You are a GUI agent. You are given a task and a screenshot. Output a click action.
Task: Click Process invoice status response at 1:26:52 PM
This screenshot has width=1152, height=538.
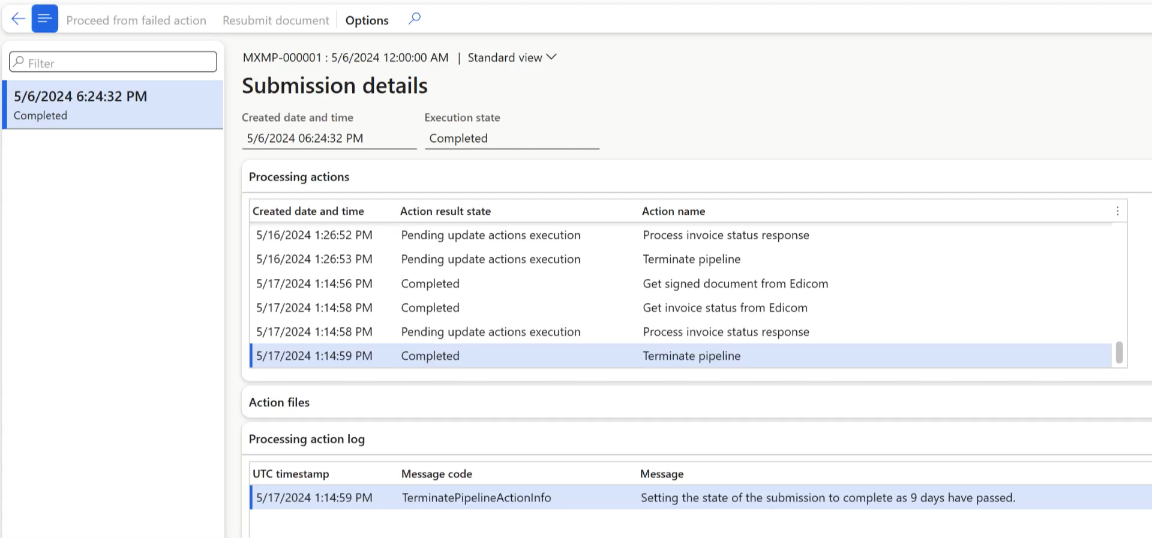point(726,235)
